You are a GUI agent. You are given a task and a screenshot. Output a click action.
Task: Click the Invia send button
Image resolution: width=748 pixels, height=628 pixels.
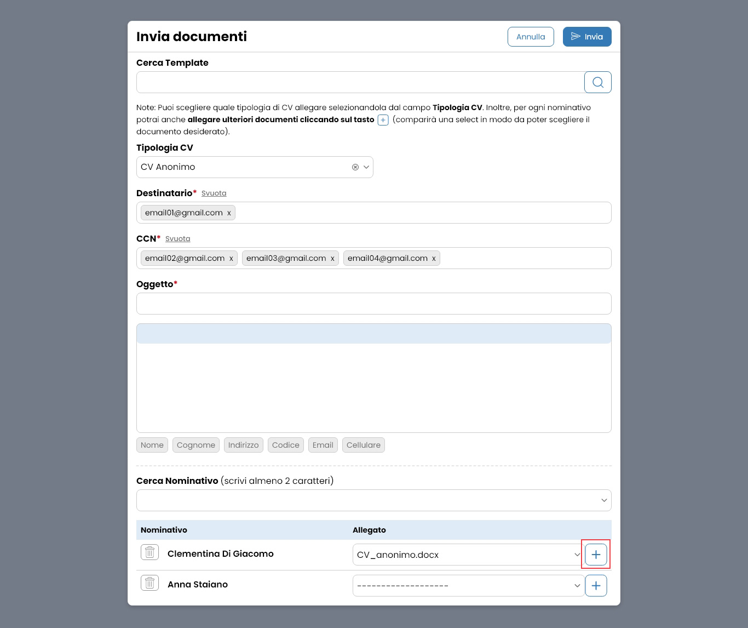[x=586, y=37]
